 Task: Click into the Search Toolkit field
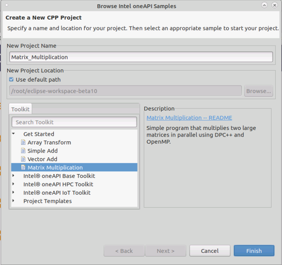[74, 122]
